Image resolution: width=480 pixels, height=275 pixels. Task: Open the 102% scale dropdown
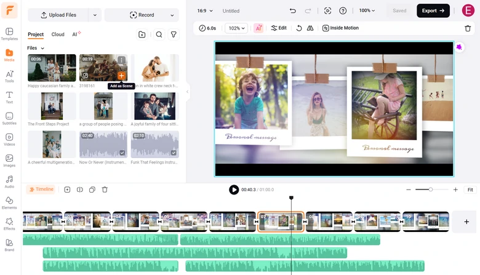tap(236, 28)
